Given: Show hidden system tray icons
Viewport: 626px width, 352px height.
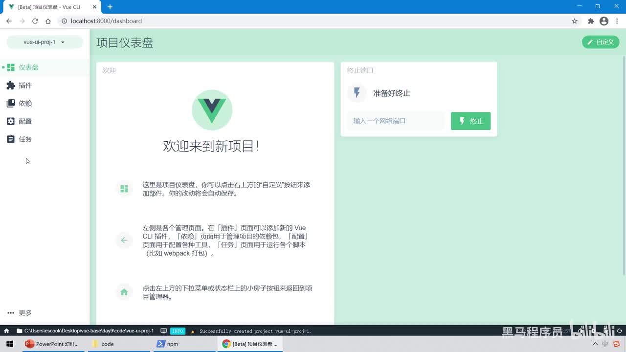Looking at the screenshot, I should 595,344.
